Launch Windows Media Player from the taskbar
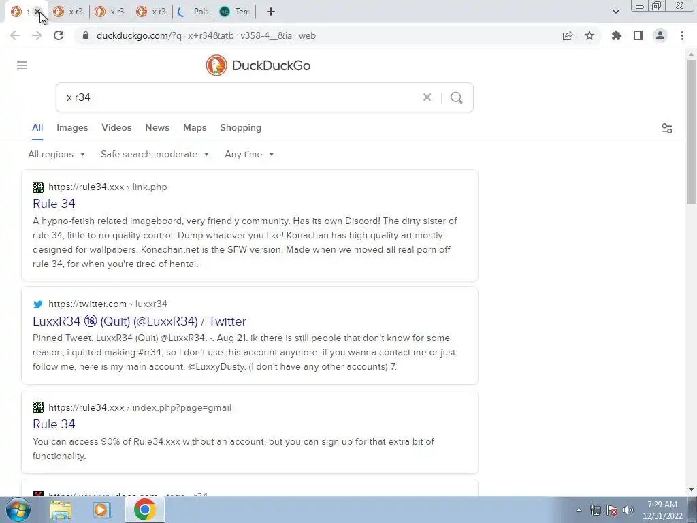This screenshot has height=523, width=697. click(x=102, y=509)
